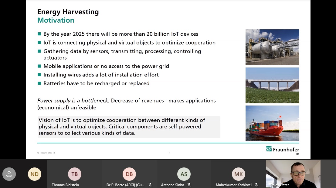Click Archana Sinha's muted microphone icon

click(x=189, y=185)
